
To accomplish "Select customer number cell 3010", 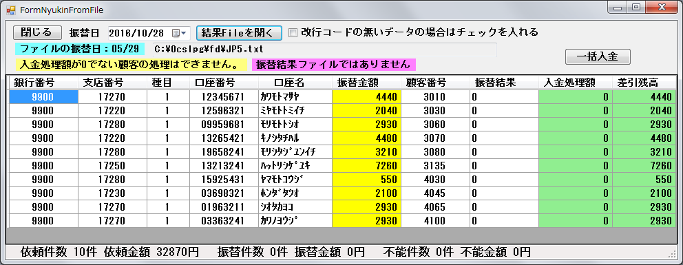I will tap(435, 96).
